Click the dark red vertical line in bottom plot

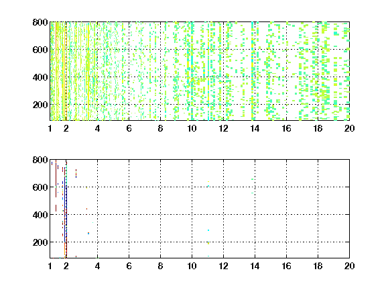pyautogui.click(x=56, y=179)
